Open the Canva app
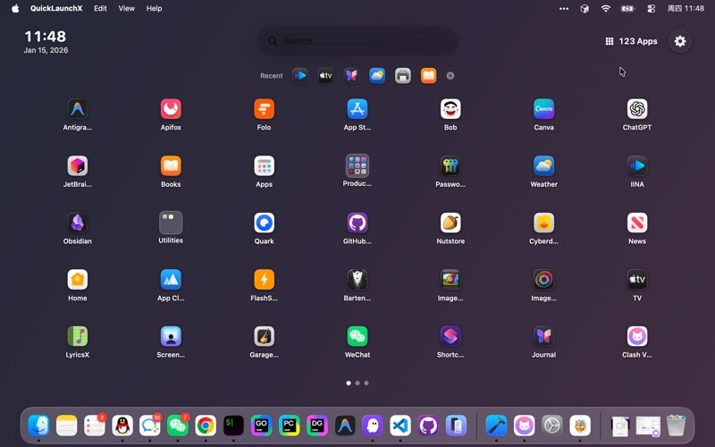Viewport: 715px width, 447px height. tap(543, 109)
